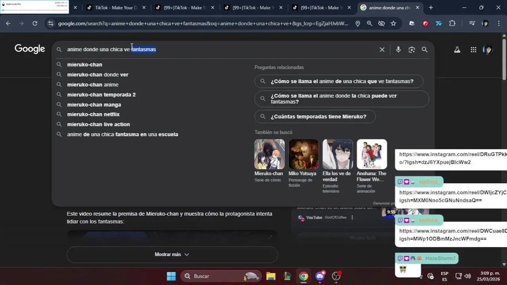Click the crossed-eye tracking protection icon

point(381,23)
